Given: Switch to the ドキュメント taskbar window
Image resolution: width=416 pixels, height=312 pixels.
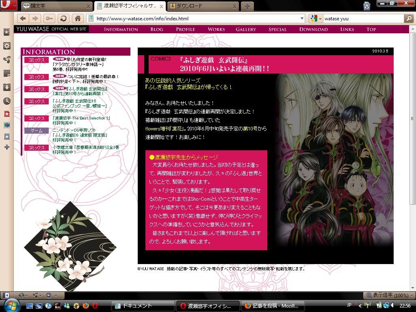Looking at the screenshot, I should 143,306.
